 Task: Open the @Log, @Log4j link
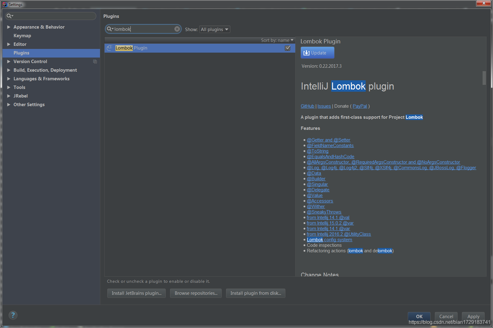(x=392, y=168)
